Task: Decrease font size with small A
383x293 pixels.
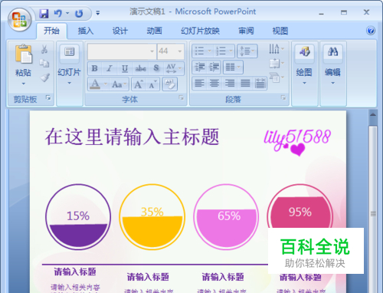Action: [x=153, y=84]
